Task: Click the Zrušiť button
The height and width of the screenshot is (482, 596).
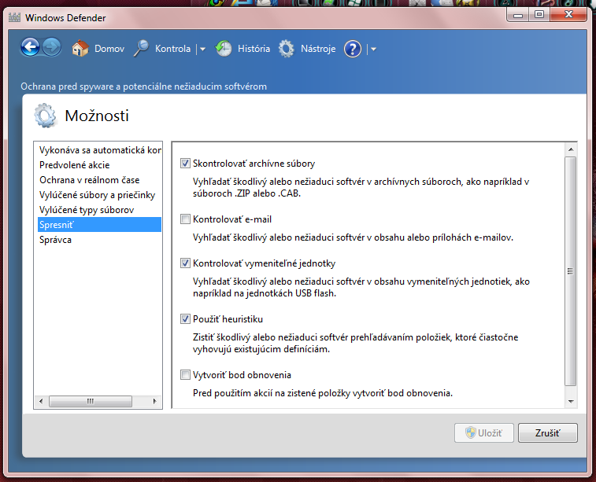Action: point(548,433)
